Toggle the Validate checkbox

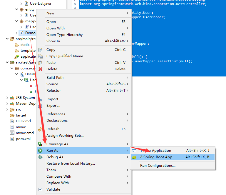[40, 189]
